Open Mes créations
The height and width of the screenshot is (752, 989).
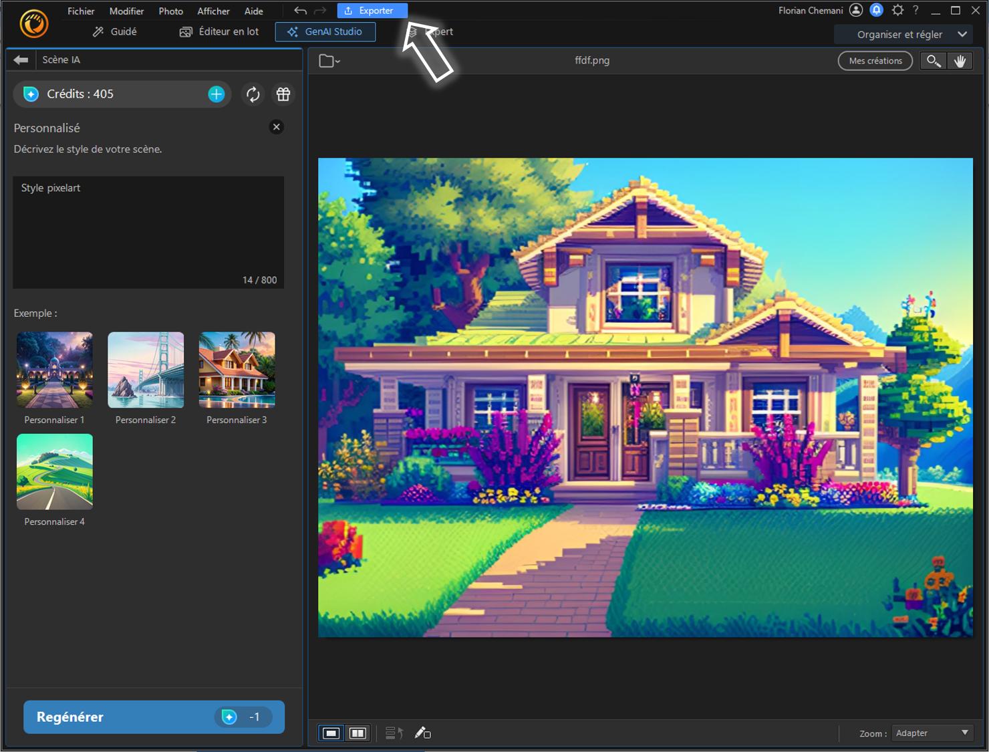coord(875,61)
